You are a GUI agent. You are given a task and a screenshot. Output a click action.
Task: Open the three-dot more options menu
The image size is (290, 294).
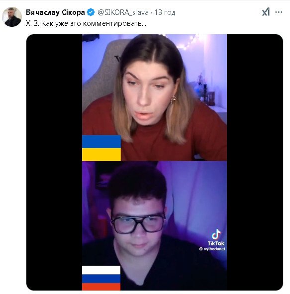tap(279, 12)
